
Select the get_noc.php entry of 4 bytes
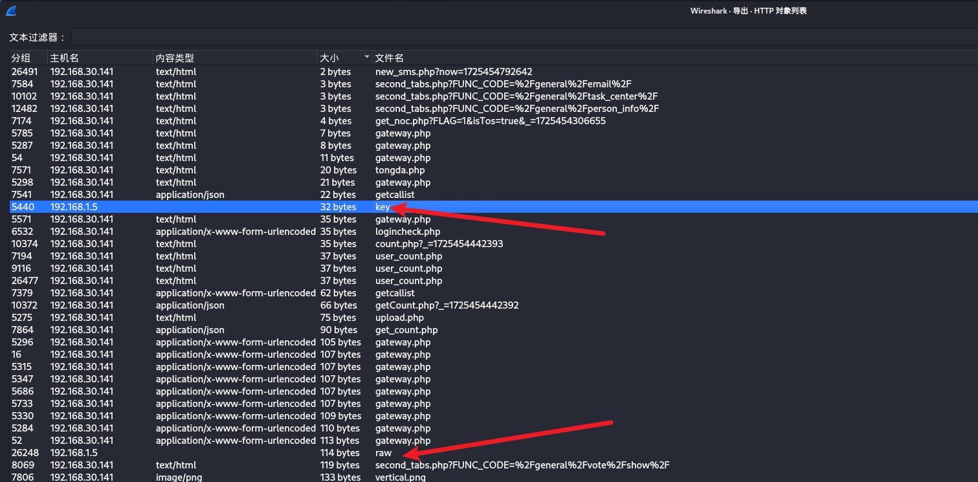tap(490, 121)
